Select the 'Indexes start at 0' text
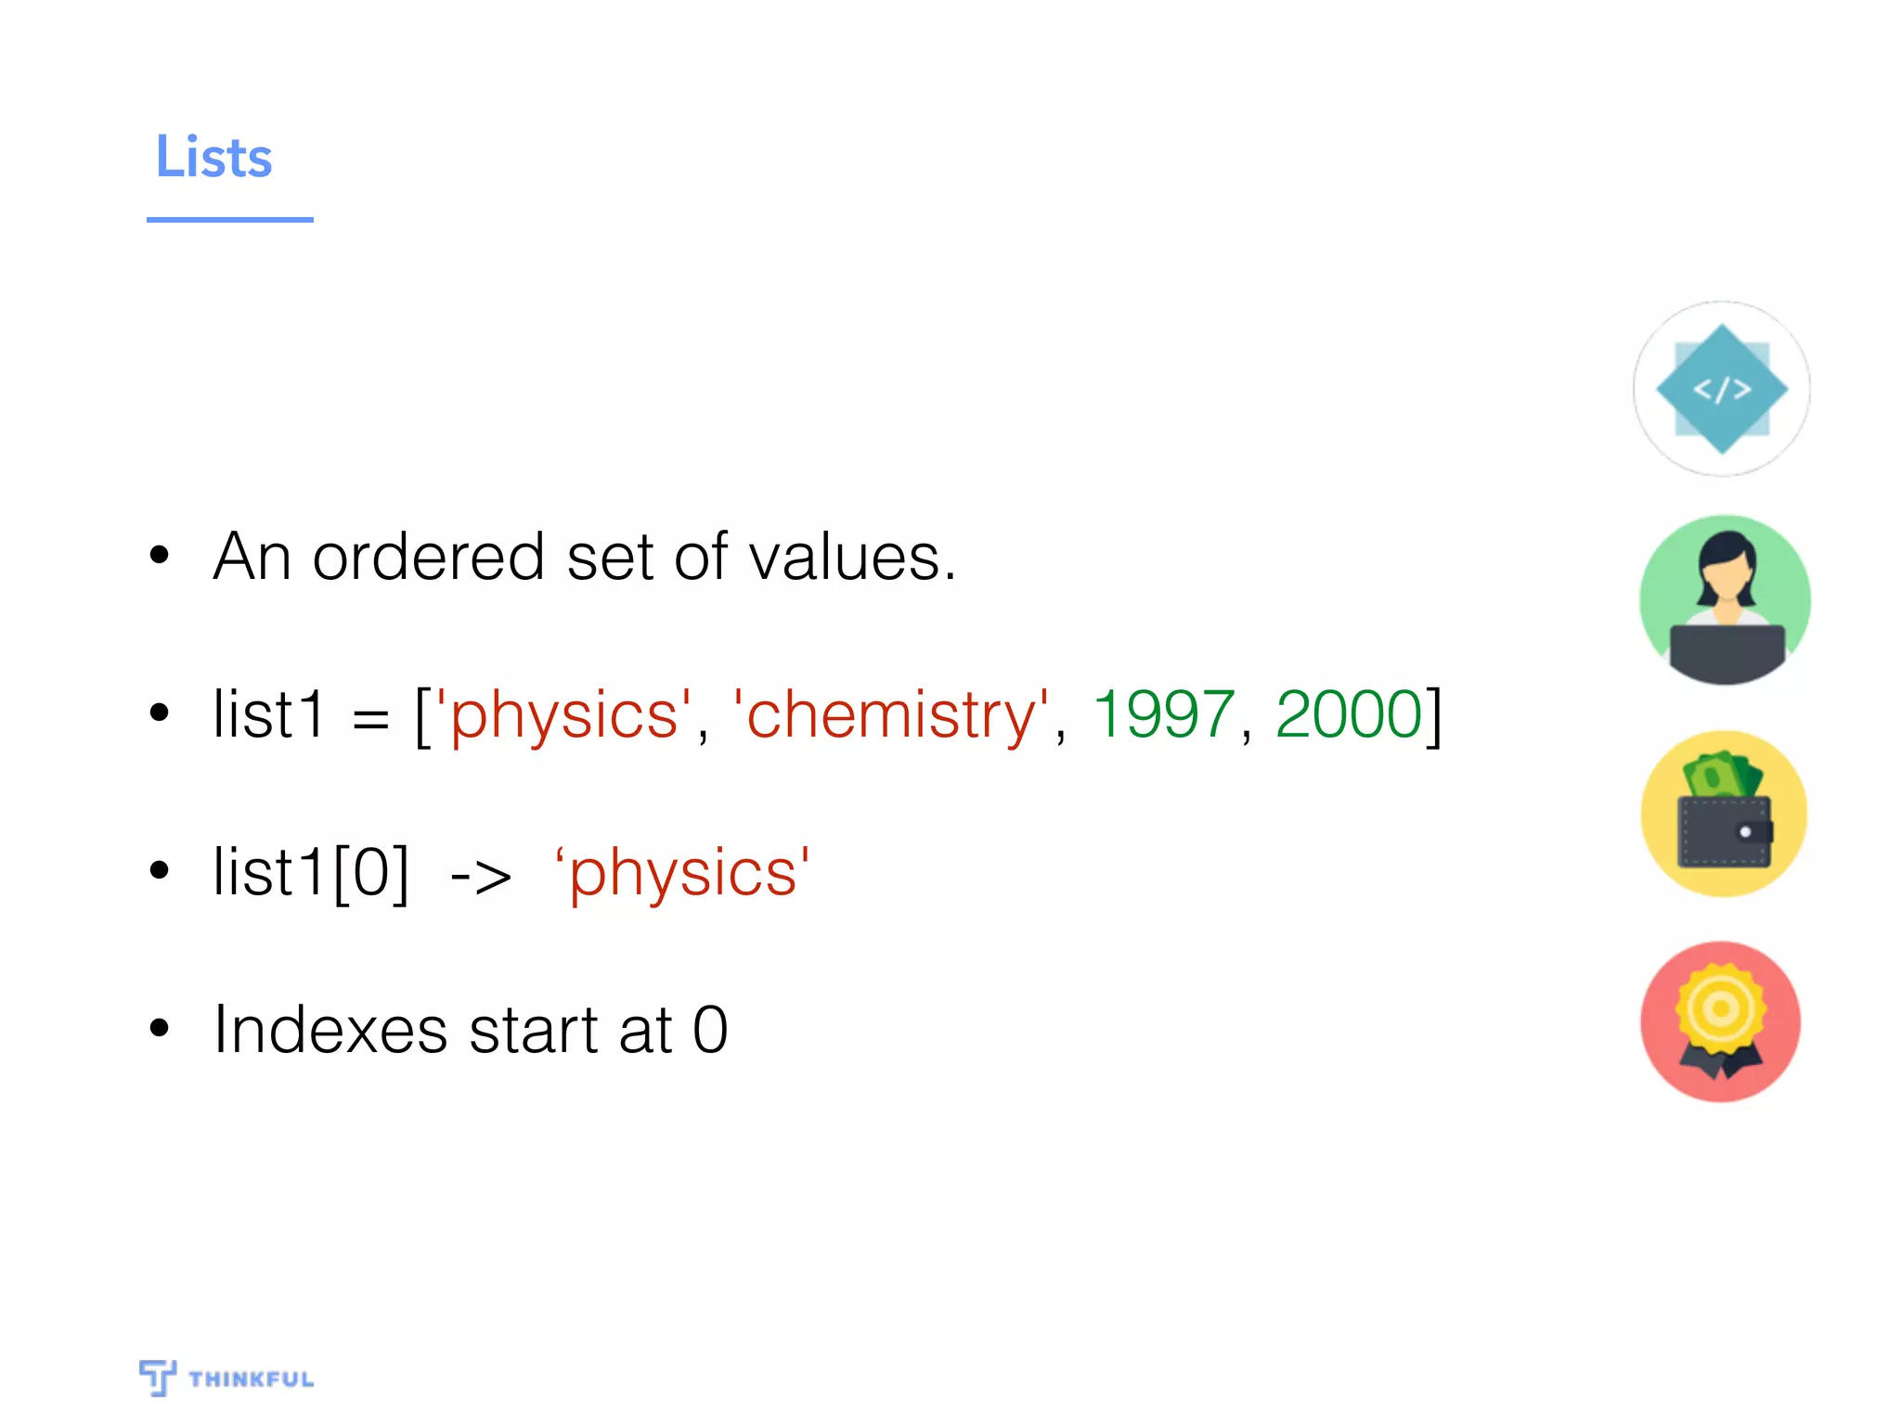1901x1425 pixels. (x=471, y=1030)
